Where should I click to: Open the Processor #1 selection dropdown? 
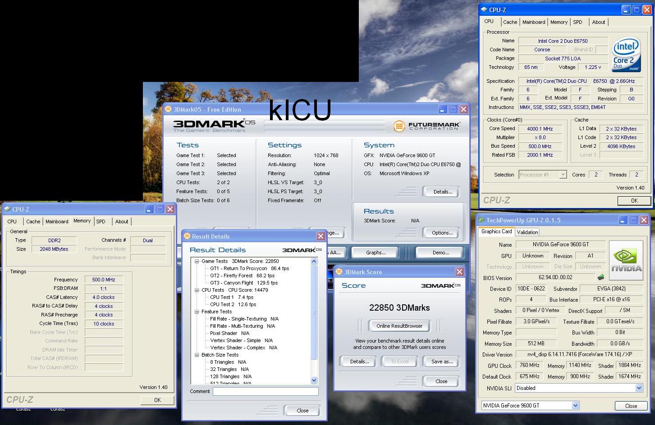click(563, 174)
